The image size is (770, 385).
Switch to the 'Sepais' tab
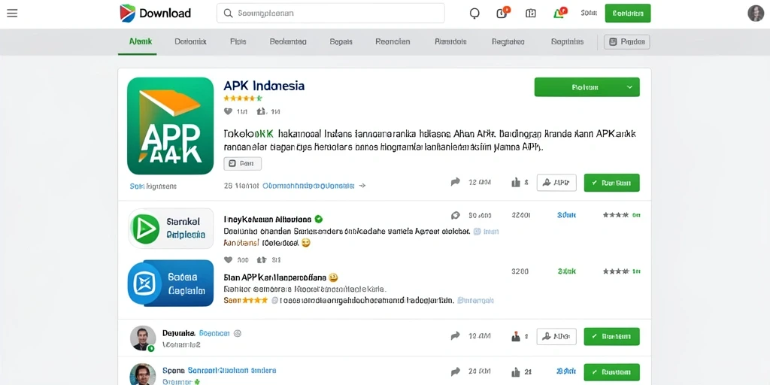pyautogui.click(x=341, y=42)
